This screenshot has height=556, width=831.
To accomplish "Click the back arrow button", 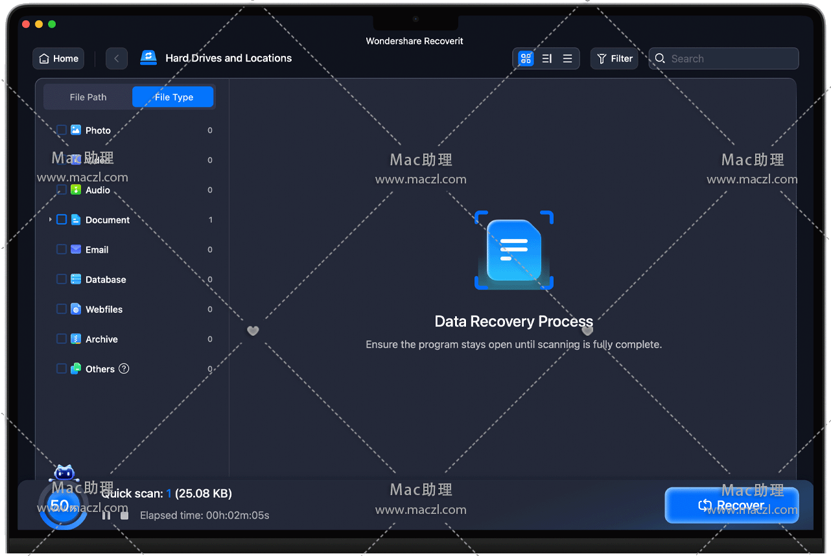I will (x=117, y=58).
